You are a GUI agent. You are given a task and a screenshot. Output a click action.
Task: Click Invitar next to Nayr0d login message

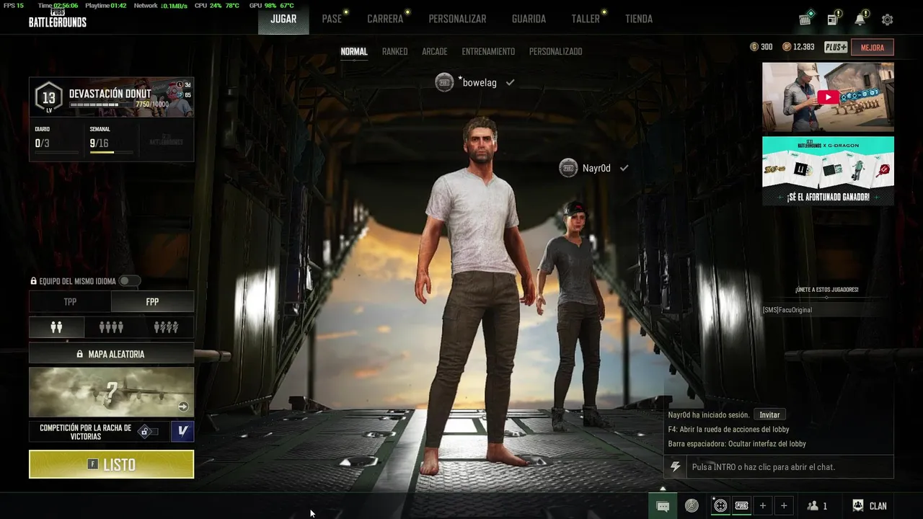click(769, 414)
